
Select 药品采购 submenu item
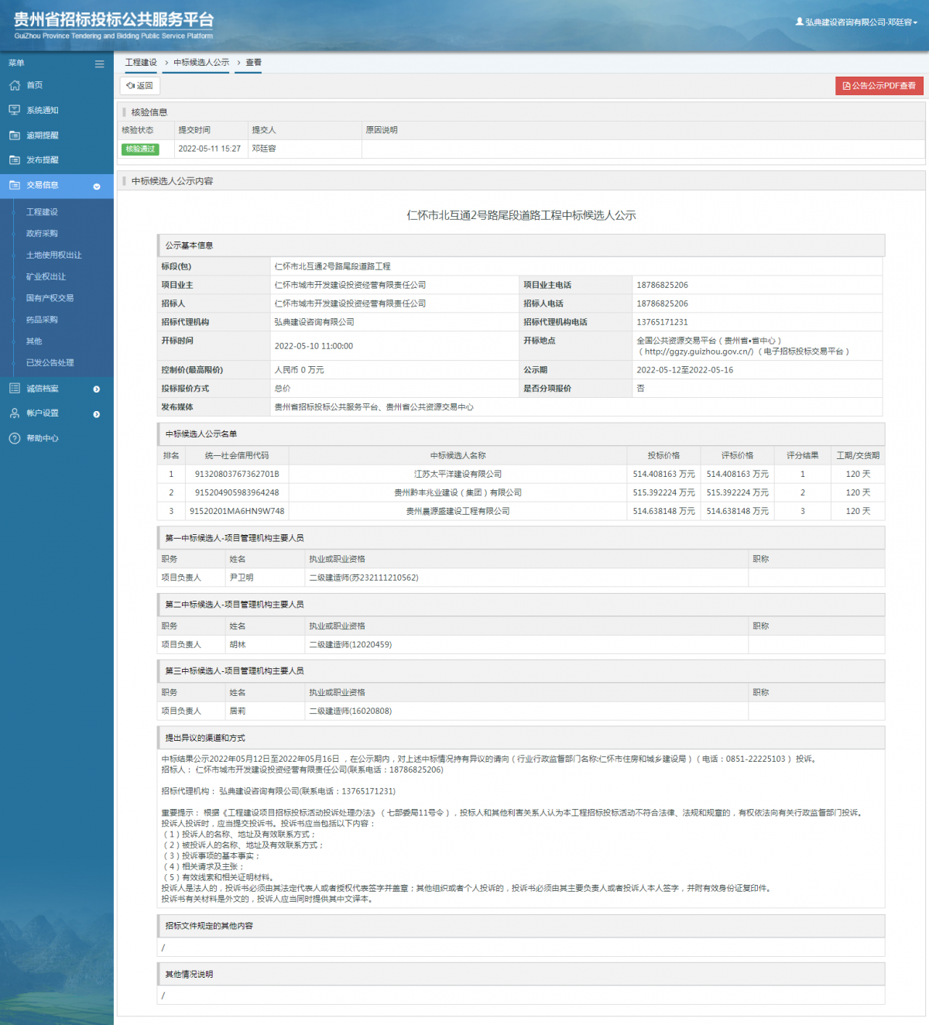tap(42, 320)
